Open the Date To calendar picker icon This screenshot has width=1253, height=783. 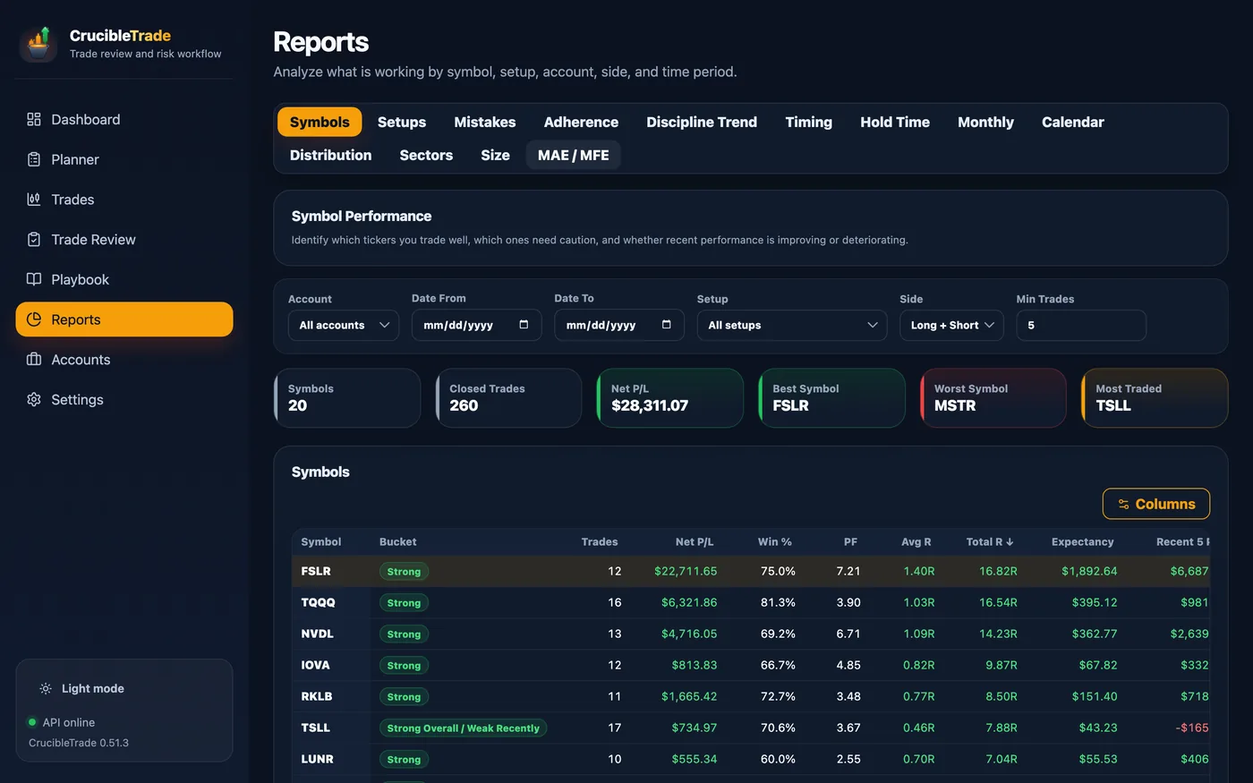click(666, 325)
